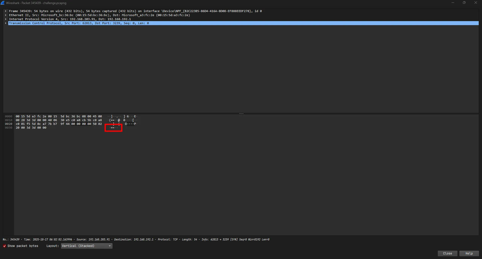Screen dimensions: 482x259
Task: Expand the Internet Protocol Version 4 arrow
Action: click(6, 19)
